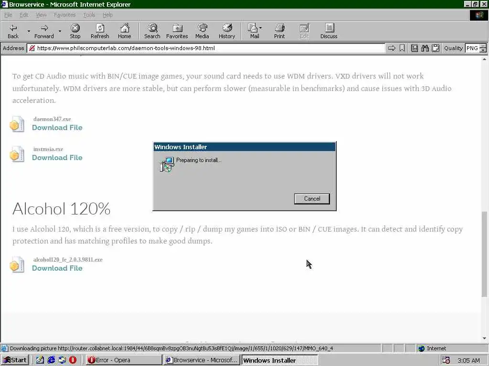The height and width of the screenshot is (366, 489).
Task: Click the Discuss toolbar button
Action: pyautogui.click(x=329, y=31)
